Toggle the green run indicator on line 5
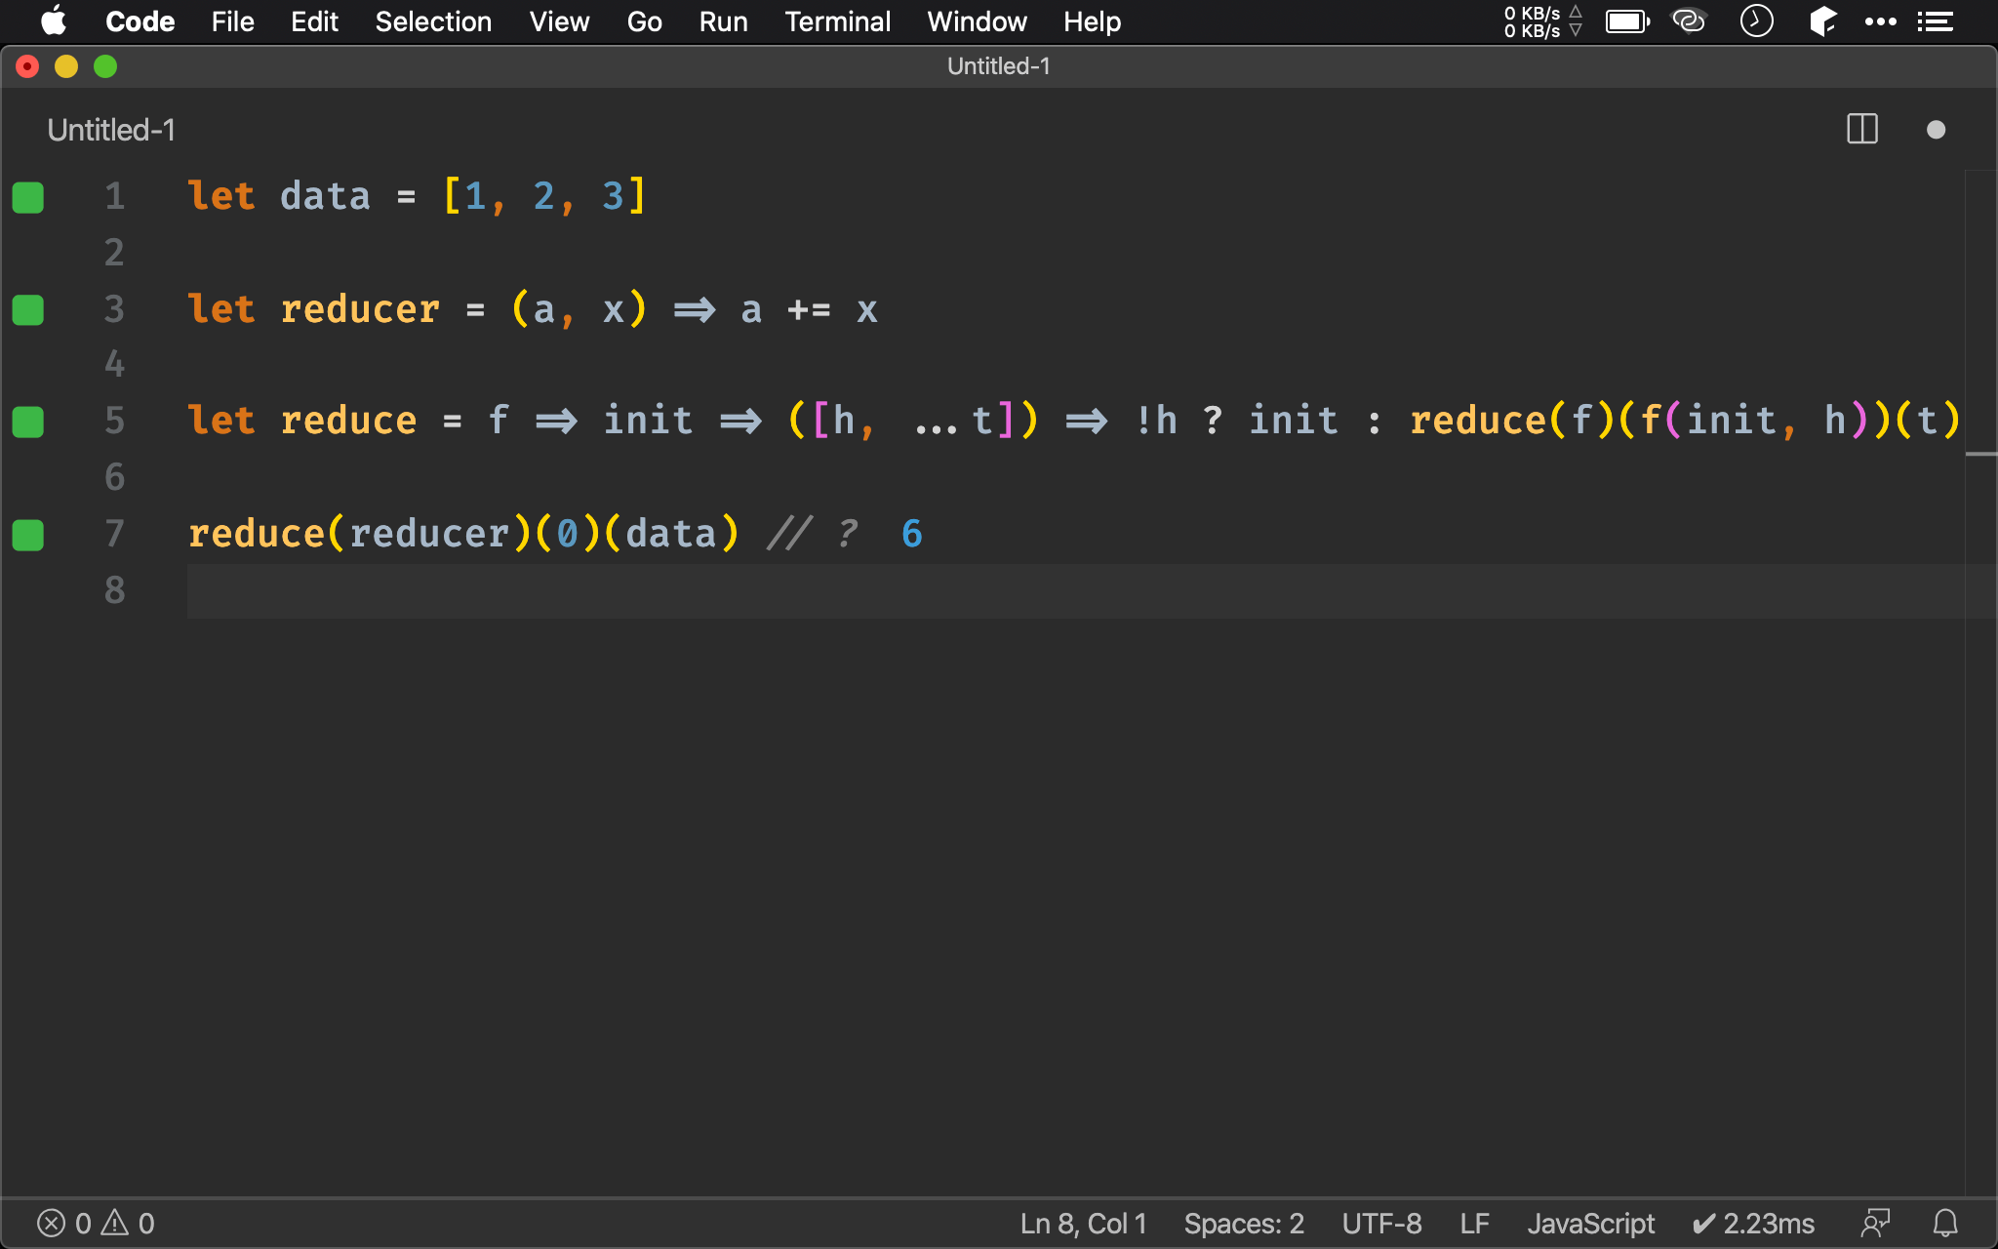The width and height of the screenshot is (1998, 1249). [x=28, y=419]
